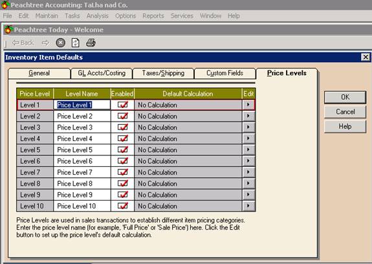Viewport: 372px width, 264px height.
Task: Switch to the GL Accts/Costing tab
Action: pos(102,73)
